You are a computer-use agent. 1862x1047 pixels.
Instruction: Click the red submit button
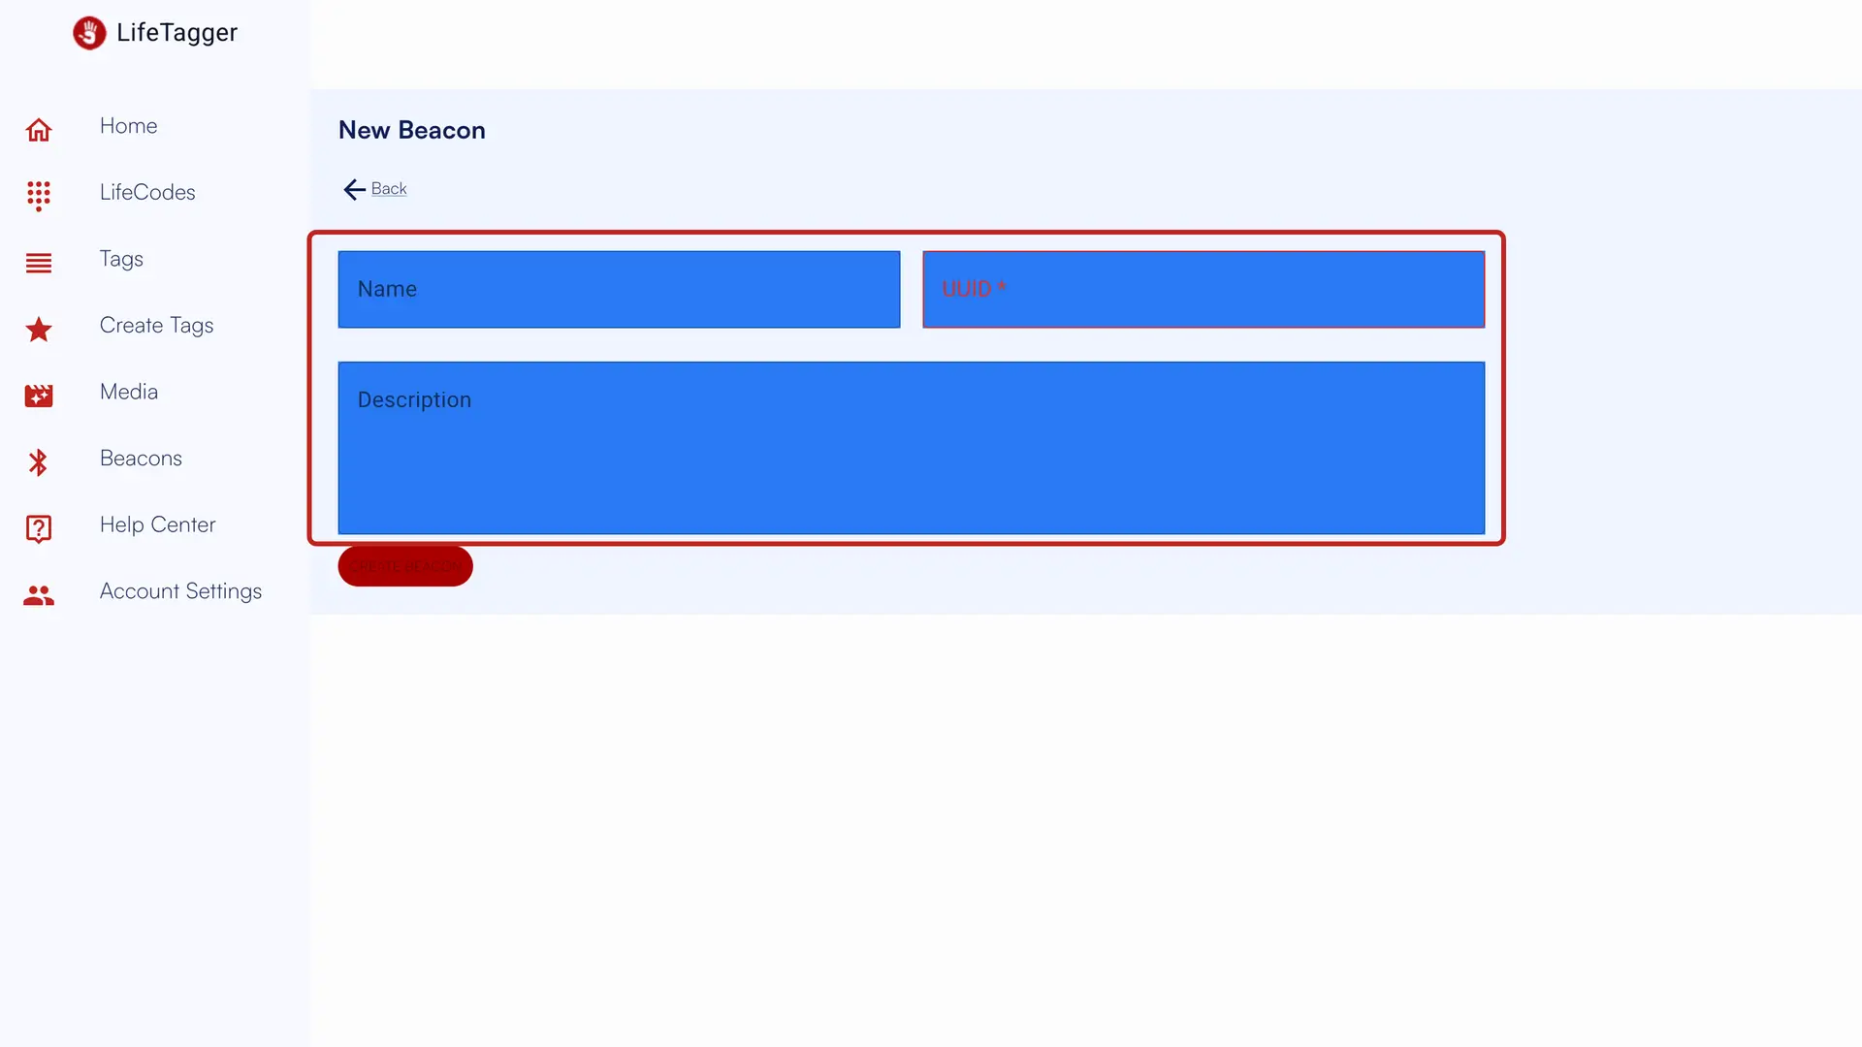pyautogui.click(x=404, y=565)
